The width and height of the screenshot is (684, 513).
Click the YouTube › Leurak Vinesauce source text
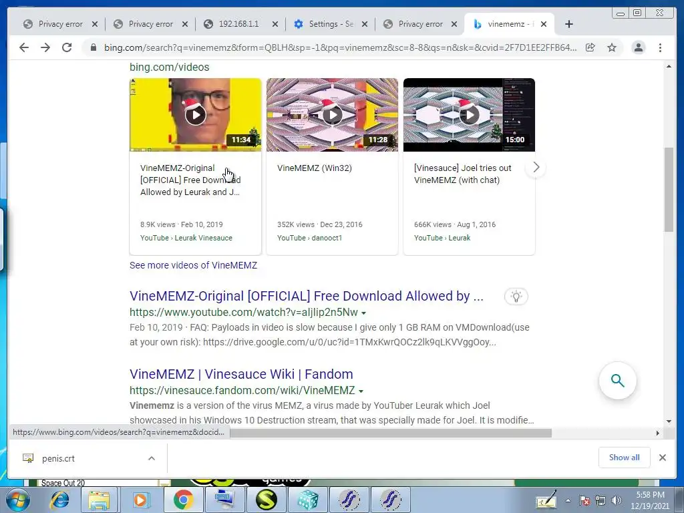pos(186,238)
